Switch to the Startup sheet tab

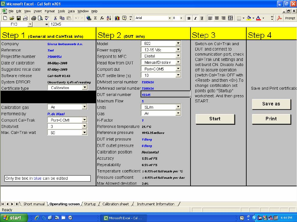[x=90, y=204]
